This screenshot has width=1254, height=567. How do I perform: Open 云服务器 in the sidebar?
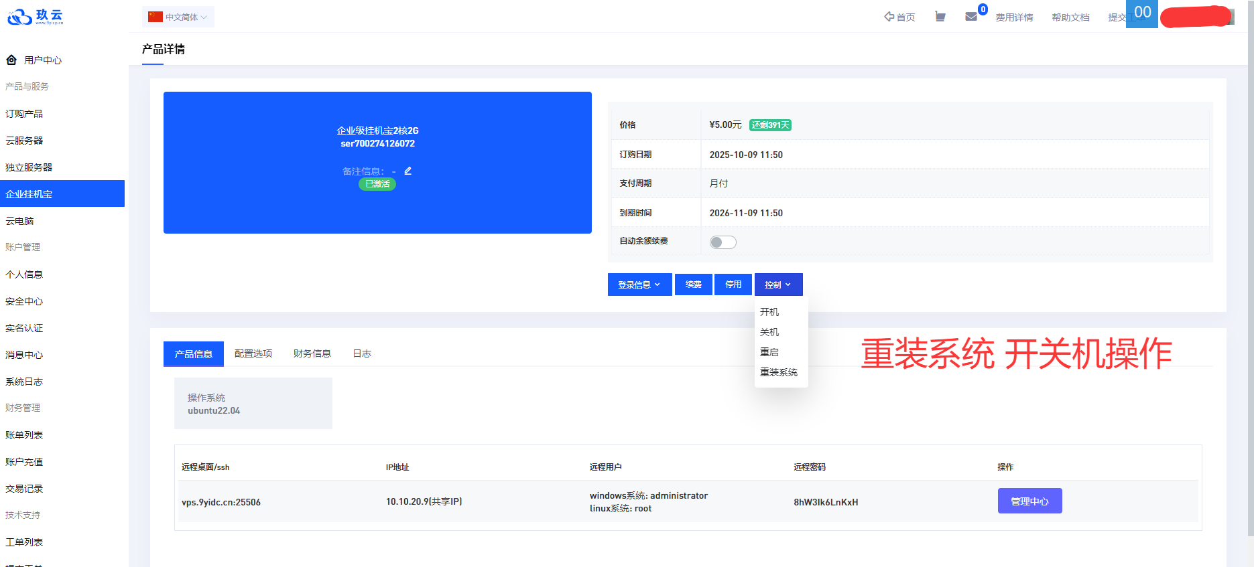(24, 141)
